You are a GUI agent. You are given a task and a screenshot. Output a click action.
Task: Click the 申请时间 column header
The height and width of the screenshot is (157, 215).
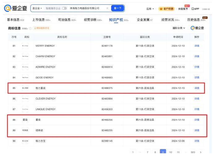click(178, 37)
